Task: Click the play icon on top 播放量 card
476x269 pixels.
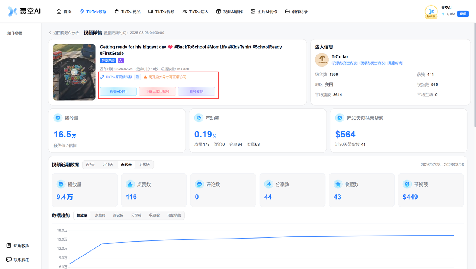Action: pos(58,118)
